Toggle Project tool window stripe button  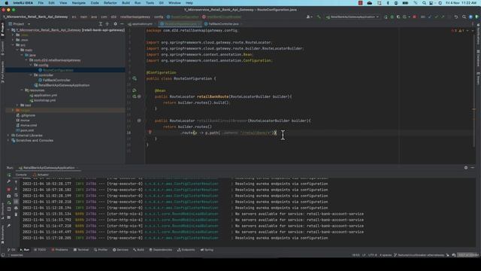(3, 29)
